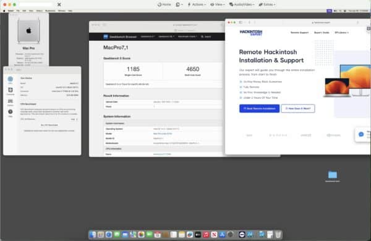Screen dimensions: 371x241
Task: Open the Buyer's Guide nav link
Action: tap(322, 33)
